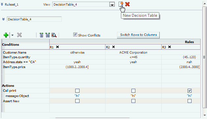Click Switch Rows to Columns button
207x119 pixels.
[x=138, y=35]
